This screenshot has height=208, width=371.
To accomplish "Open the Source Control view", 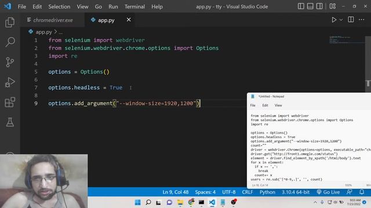I will click(10, 62).
